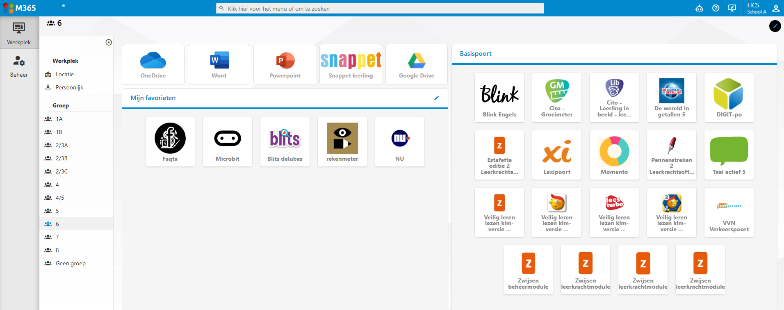This screenshot has width=784, height=310.
Task: Open the Powerpoint tile
Action: point(285,64)
